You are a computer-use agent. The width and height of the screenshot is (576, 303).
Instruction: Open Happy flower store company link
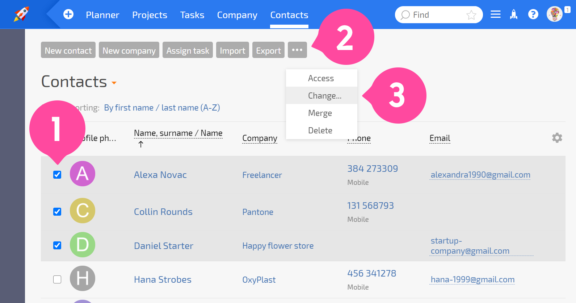[278, 246]
